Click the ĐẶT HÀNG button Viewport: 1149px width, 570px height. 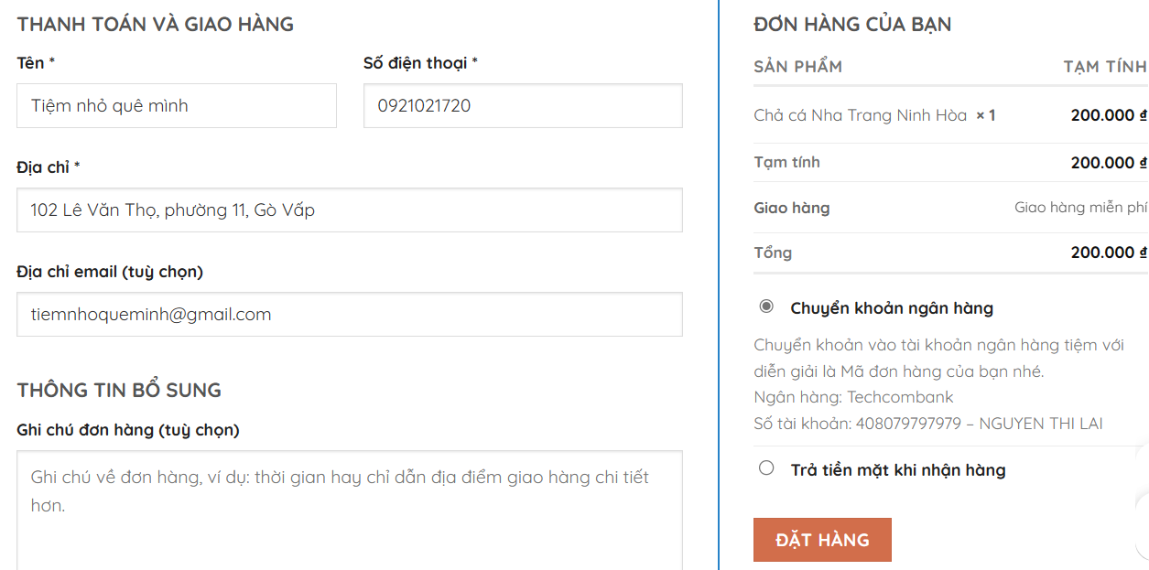(x=822, y=540)
